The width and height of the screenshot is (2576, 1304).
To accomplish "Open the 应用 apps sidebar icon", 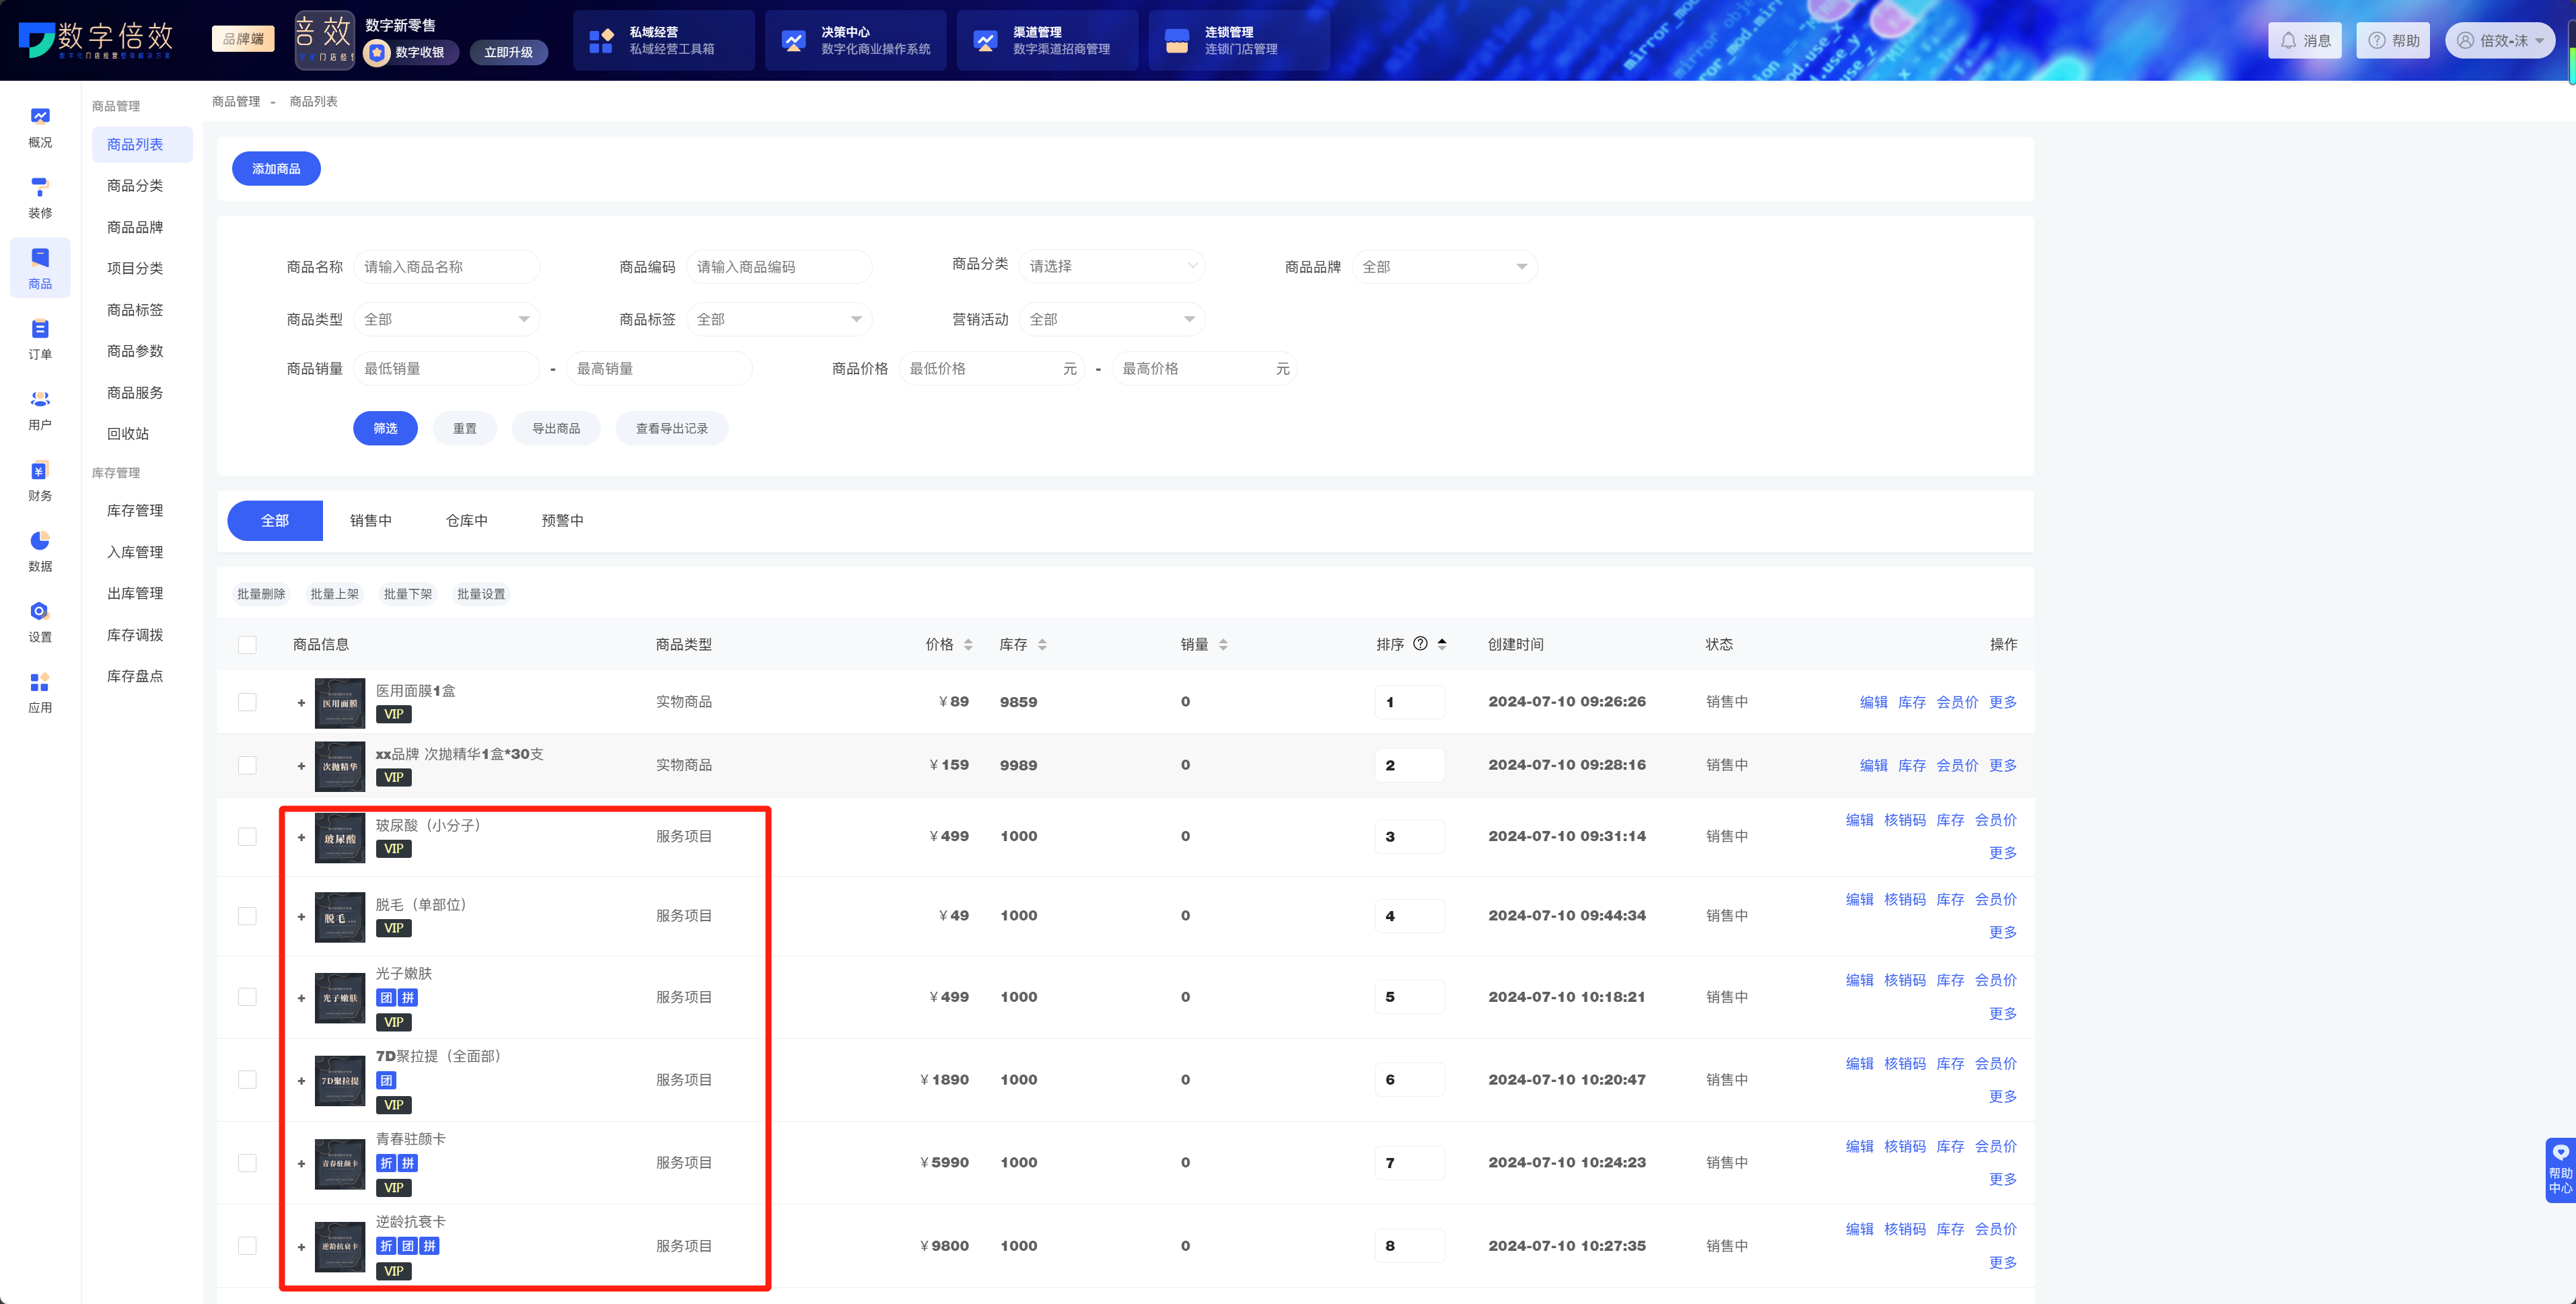I will 40,682.
